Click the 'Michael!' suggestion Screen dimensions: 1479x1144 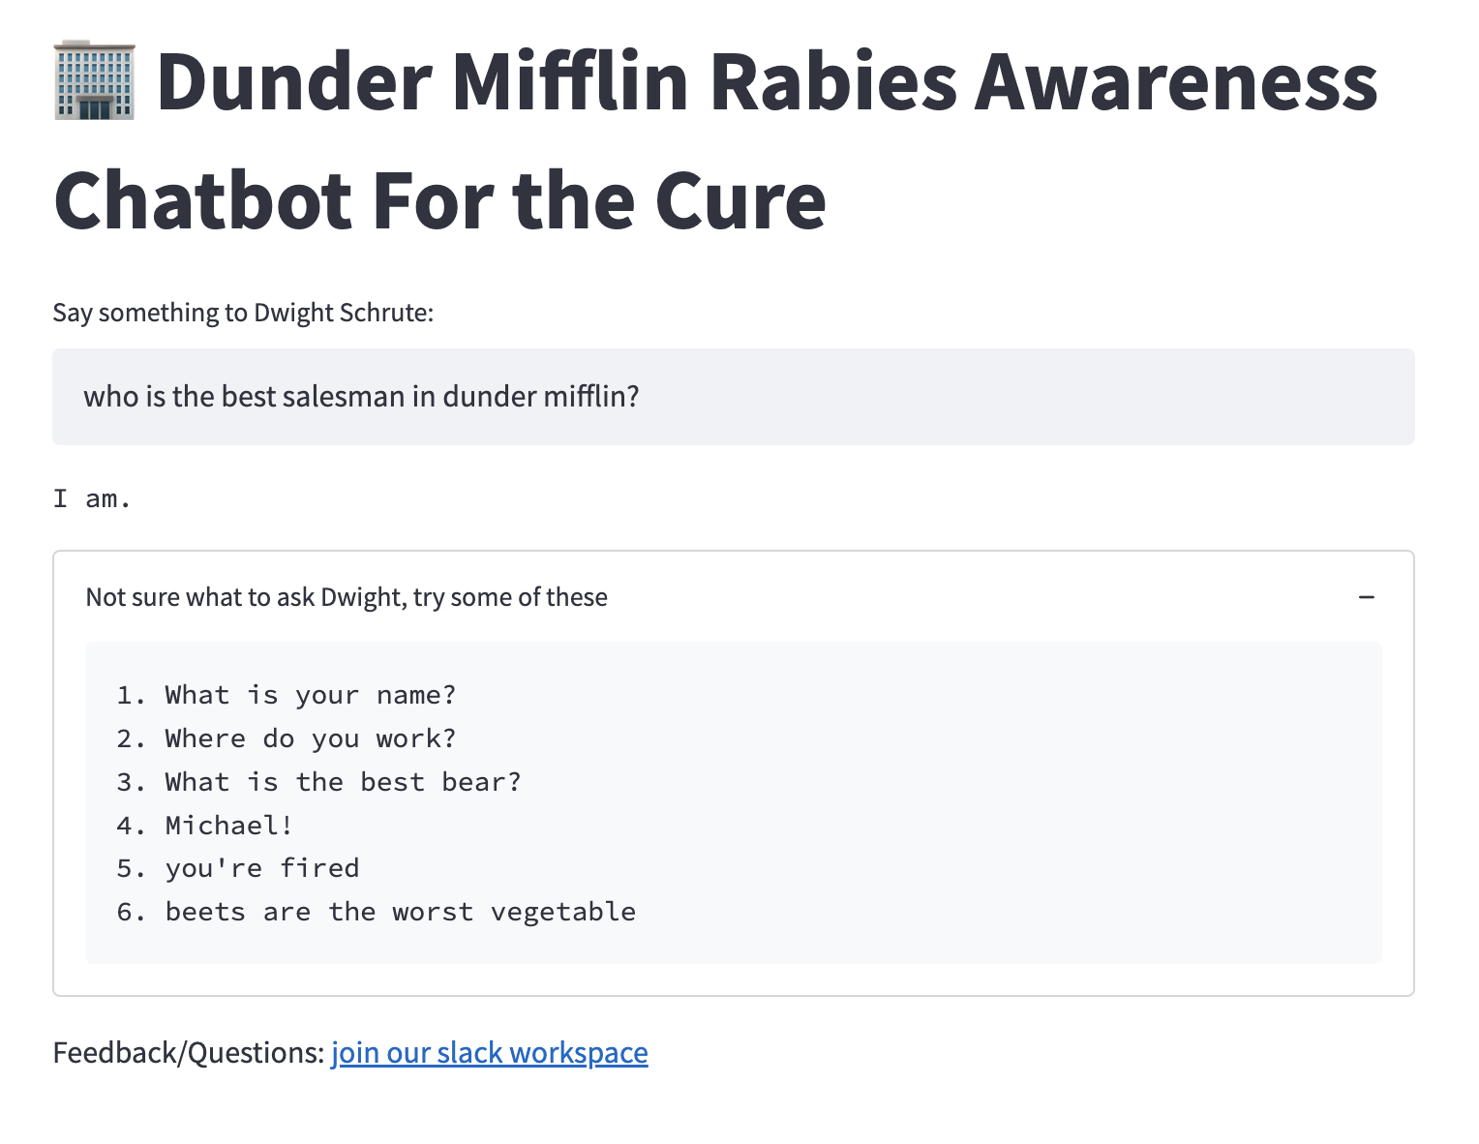click(x=227, y=825)
